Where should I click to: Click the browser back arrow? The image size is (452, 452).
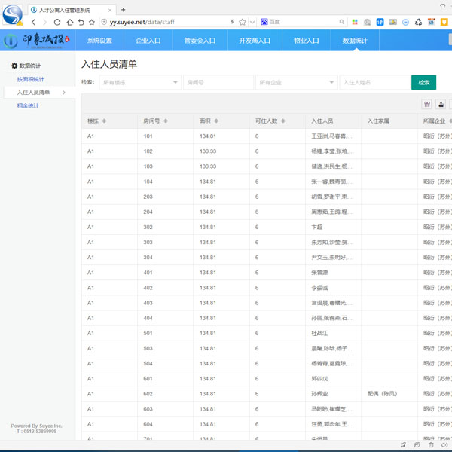tap(33, 23)
